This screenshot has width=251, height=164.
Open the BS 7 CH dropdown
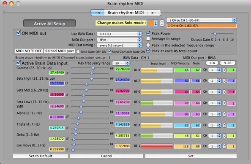click(215, 81)
